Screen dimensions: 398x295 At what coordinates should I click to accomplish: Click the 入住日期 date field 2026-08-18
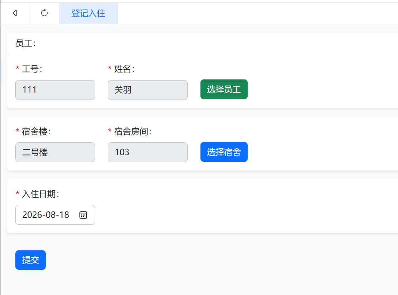coord(55,215)
